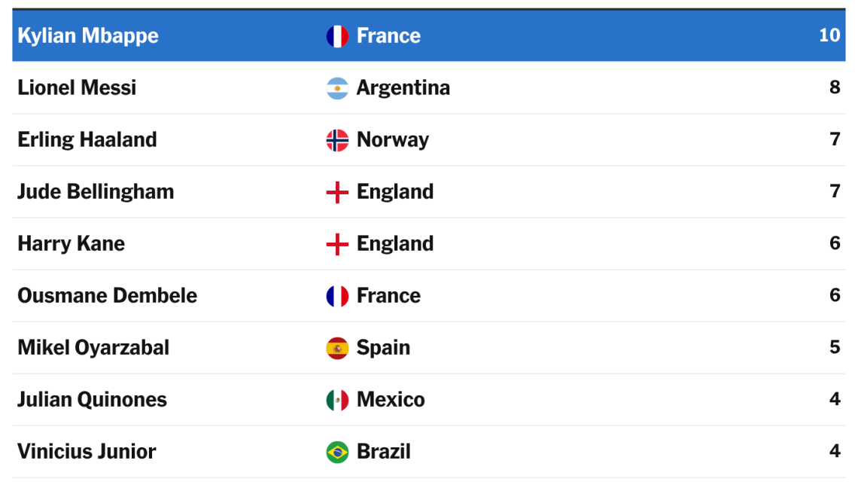The image size is (858, 482).
Task: Open Lionel Messi's player name
Action: coord(77,87)
